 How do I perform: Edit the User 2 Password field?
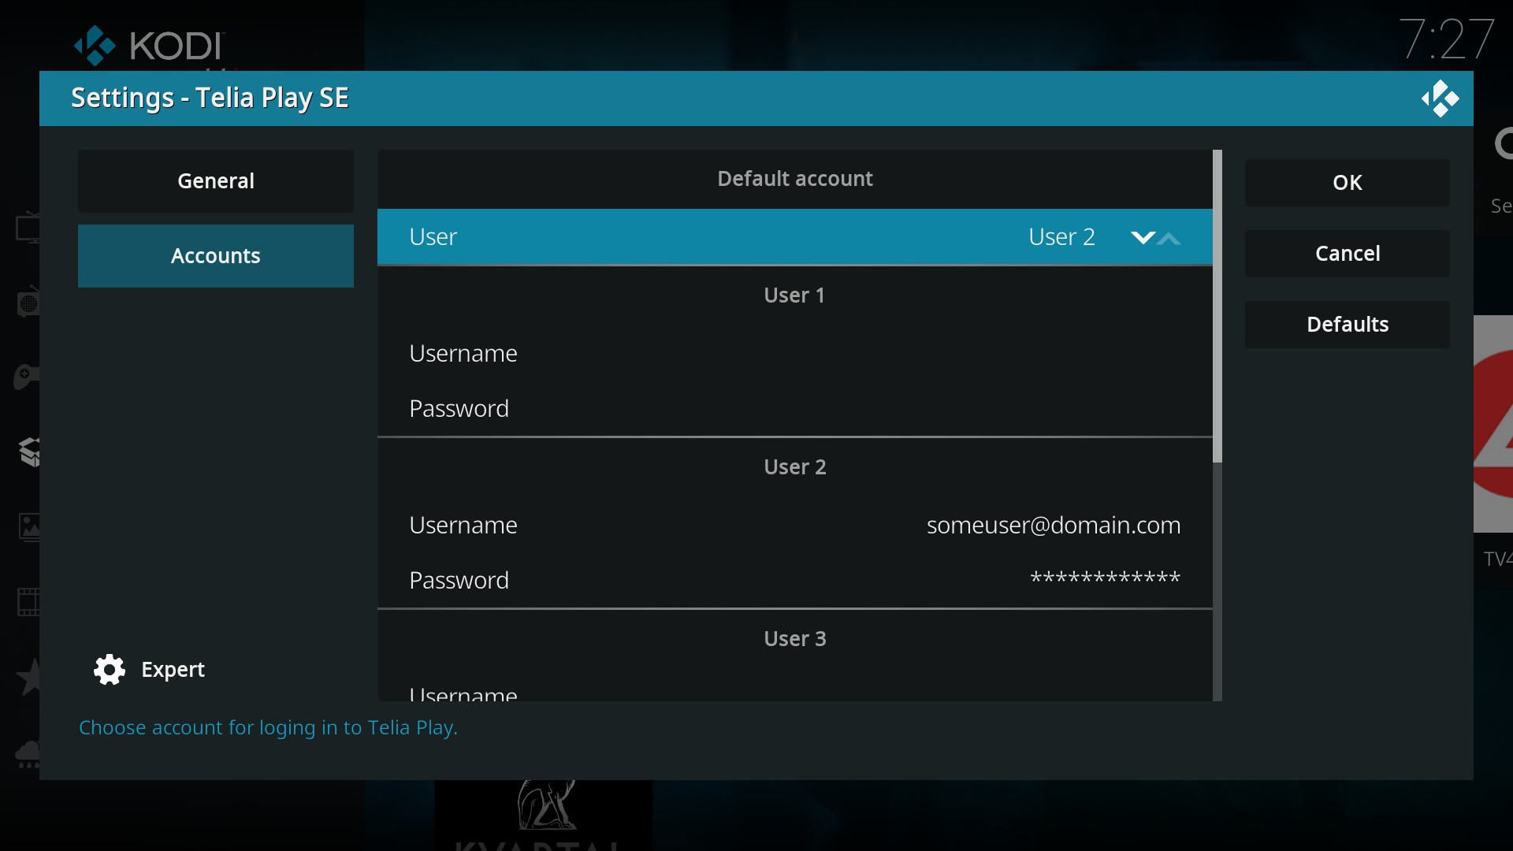(794, 581)
